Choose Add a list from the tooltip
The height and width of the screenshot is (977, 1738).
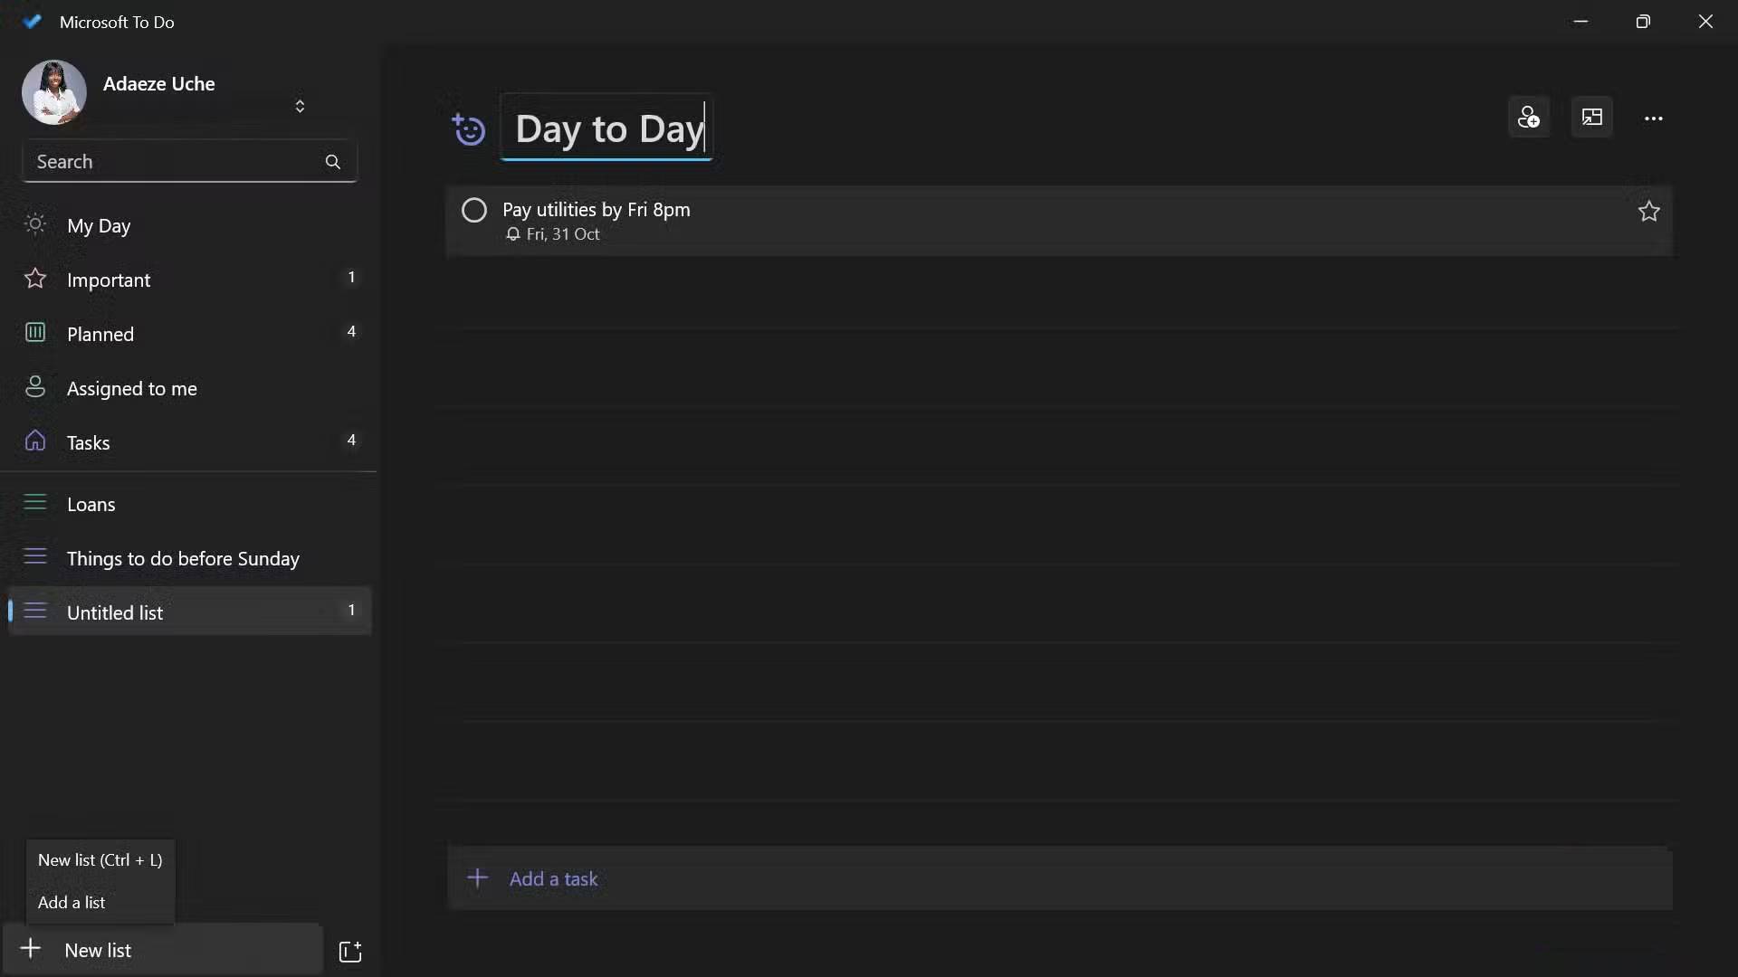point(72,902)
